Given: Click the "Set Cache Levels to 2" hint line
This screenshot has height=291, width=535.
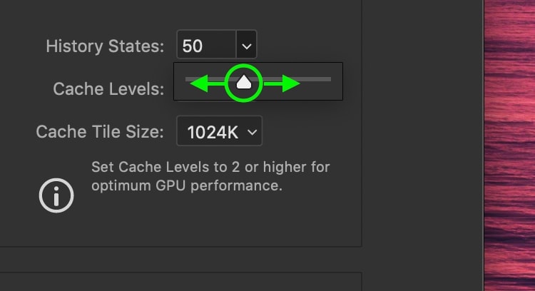Looking at the screenshot, I should (x=210, y=167).
